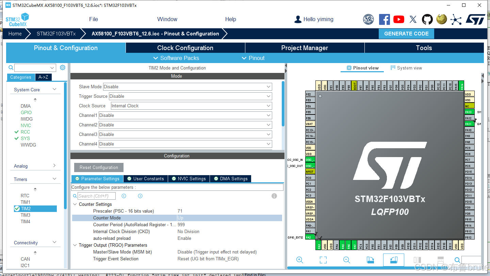
Task: Switch to the Project Manager tab
Action: pyautogui.click(x=305, y=48)
